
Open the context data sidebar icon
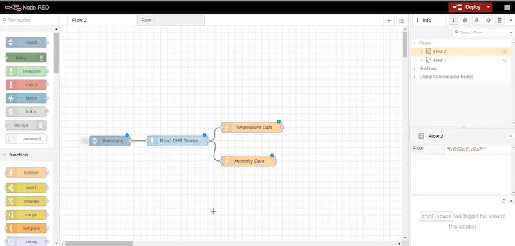pos(500,21)
